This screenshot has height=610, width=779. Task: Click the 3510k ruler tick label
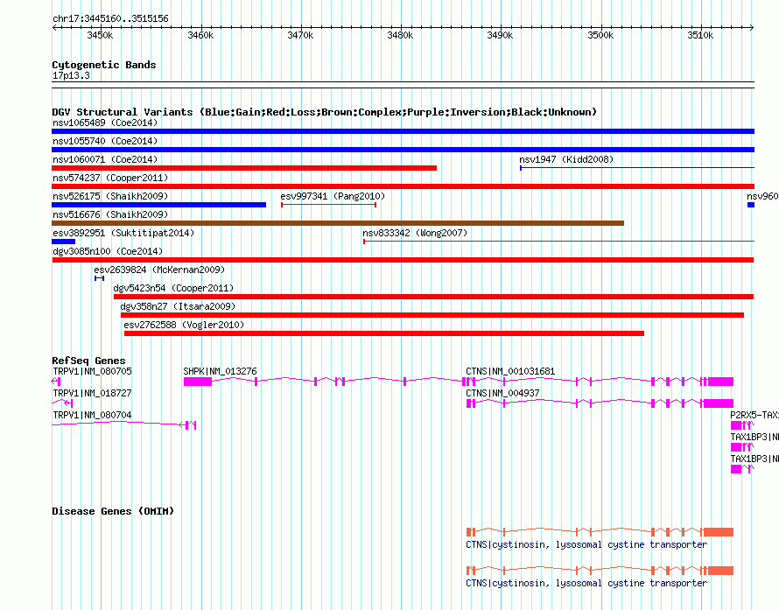pyautogui.click(x=700, y=35)
